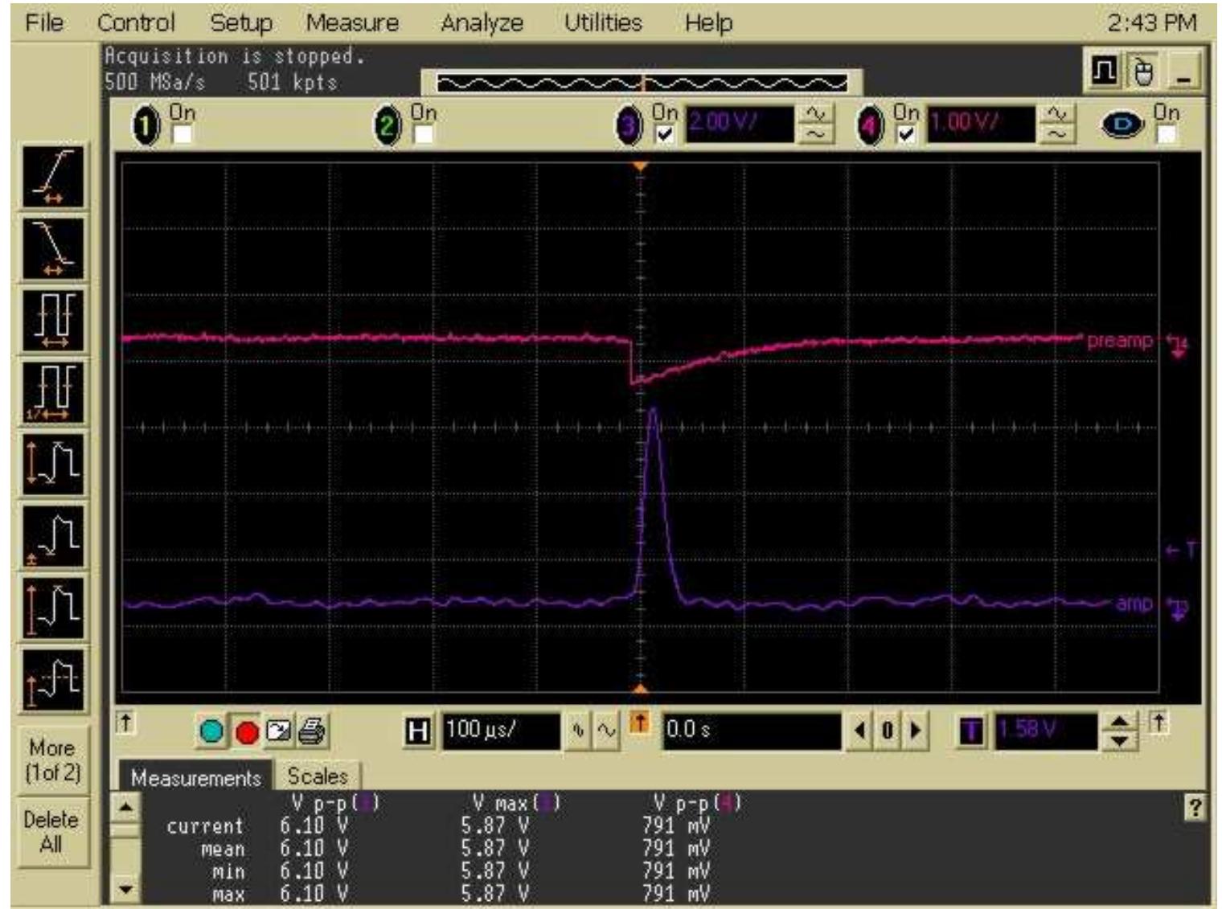Click Delete All measurements button
Viewport: 1222px width, 909px height.
click(x=53, y=832)
